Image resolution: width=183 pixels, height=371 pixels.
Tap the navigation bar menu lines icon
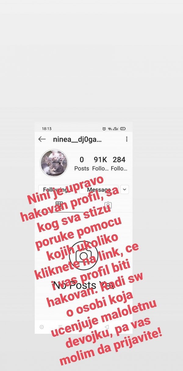click(60, 327)
